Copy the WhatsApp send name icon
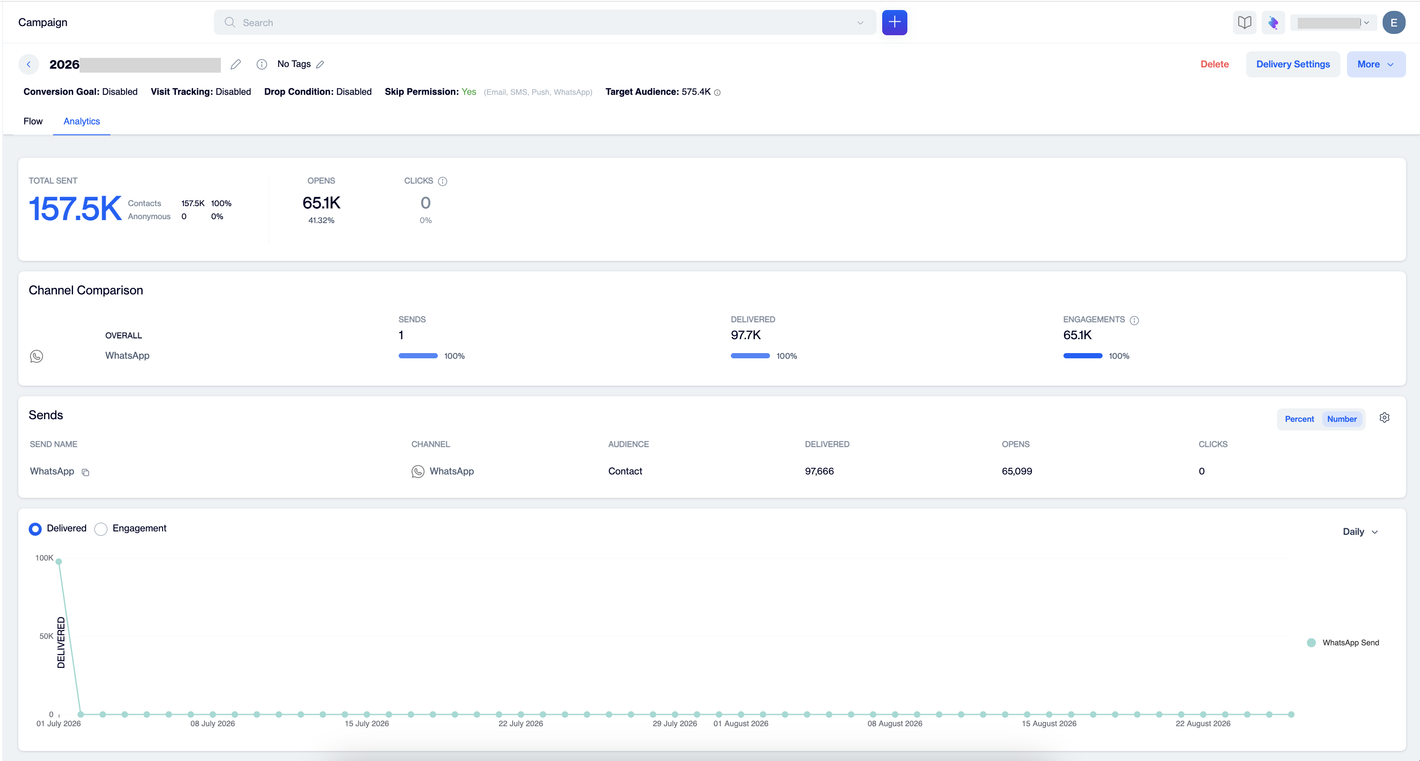The image size is (1420, 761). [86, 472]
